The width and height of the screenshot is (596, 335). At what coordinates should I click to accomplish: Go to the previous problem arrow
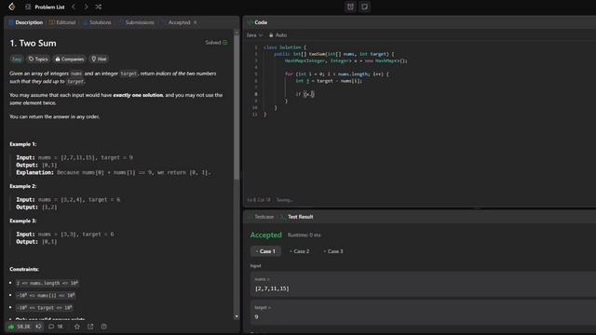(74, 7)
